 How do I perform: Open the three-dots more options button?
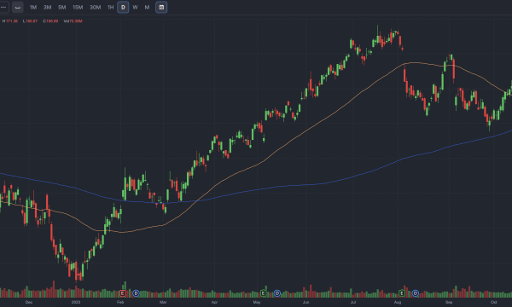[4, 7]
